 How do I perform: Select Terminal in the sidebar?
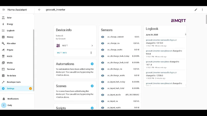(x=11, y=69)
